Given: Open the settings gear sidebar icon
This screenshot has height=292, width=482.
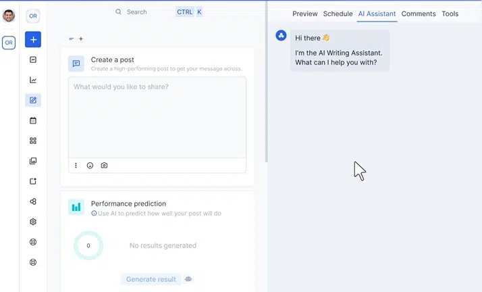Looking at the screenshot, I should 33,222.
